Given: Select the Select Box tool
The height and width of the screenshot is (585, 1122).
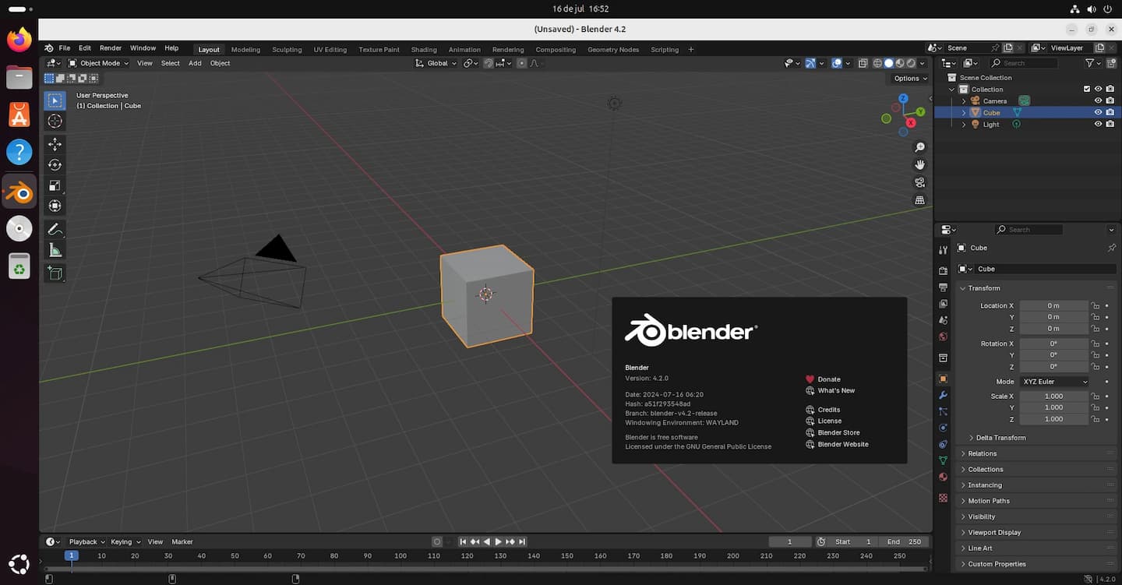Looking at the screenshot, I should [x=55, y=100].
